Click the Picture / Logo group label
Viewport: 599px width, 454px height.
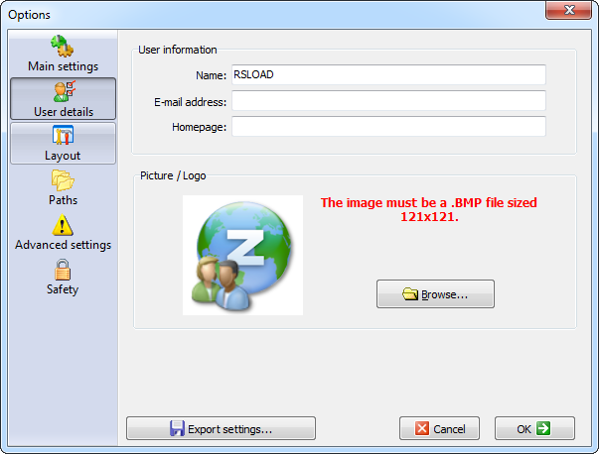click(173, 175)
